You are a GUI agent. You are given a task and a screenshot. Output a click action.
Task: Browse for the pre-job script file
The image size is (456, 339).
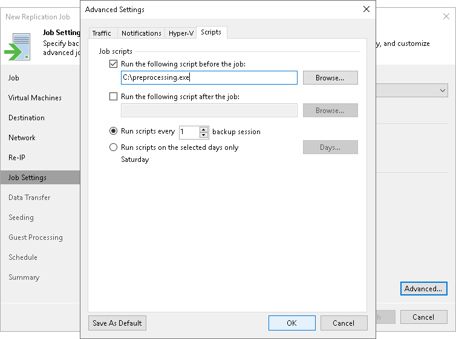coord(330,77)
